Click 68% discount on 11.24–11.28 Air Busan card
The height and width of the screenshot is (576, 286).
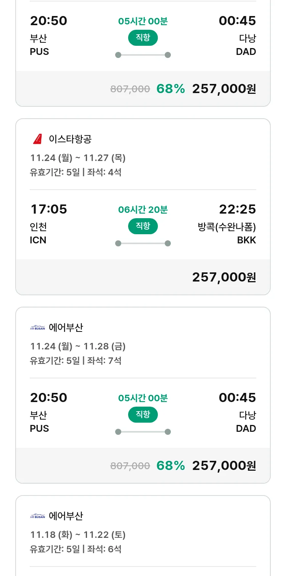pos(170,465)
